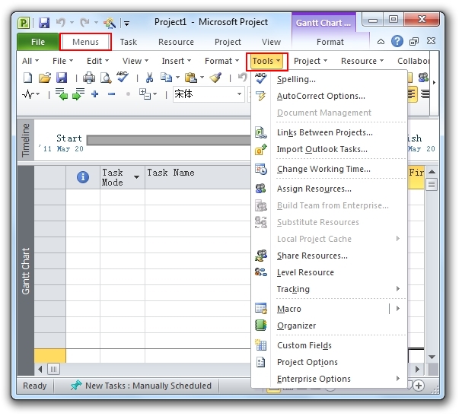
Task: Expand the All dropdown menu
Action: [30, 61]
